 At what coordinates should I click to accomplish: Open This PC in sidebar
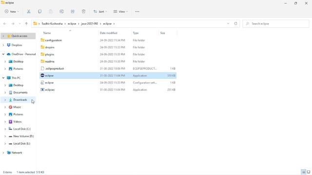pyautogui.click(x=16, y=78)
